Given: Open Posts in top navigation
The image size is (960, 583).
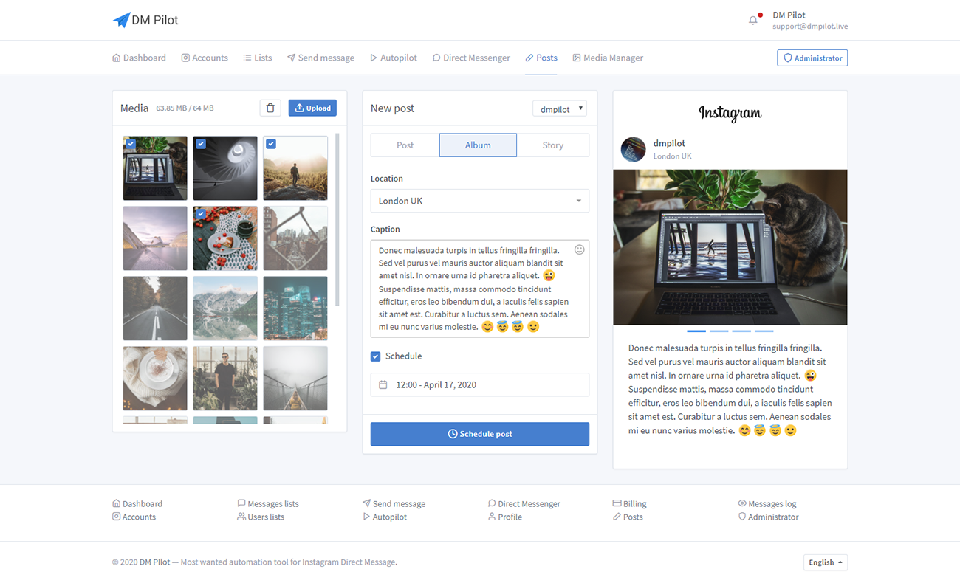Looking at the screenshot, I should pyautogui.click(x=541, y=58).
